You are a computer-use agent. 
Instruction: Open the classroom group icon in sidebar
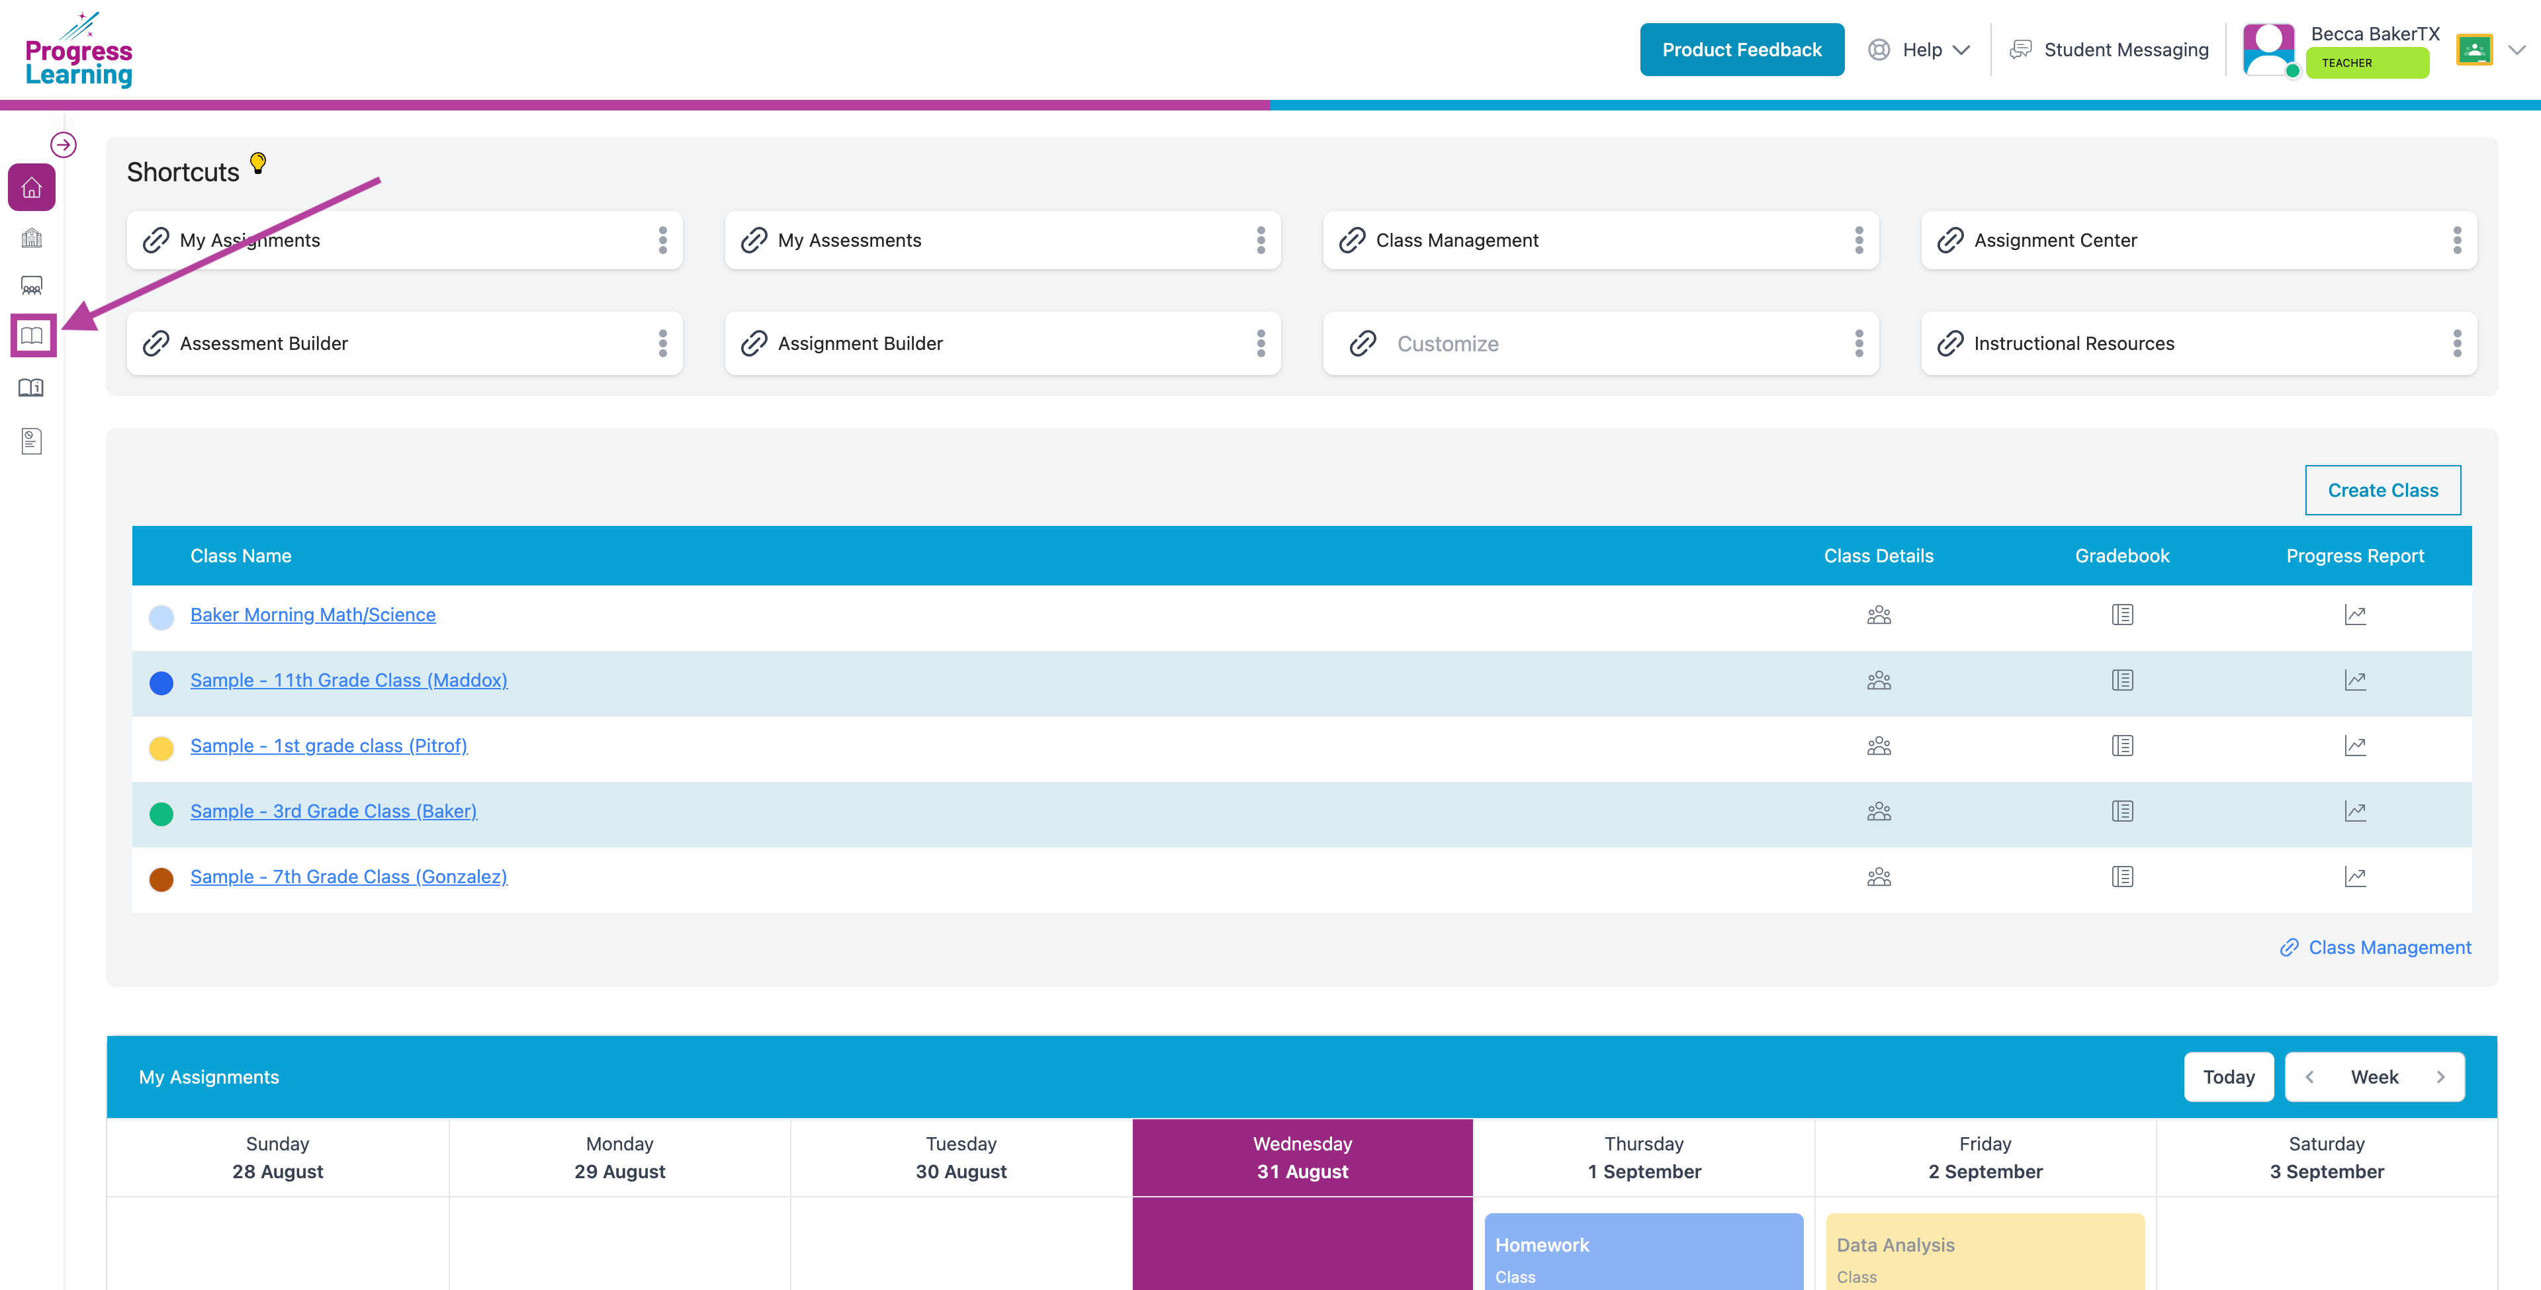[x=32, y=286]
